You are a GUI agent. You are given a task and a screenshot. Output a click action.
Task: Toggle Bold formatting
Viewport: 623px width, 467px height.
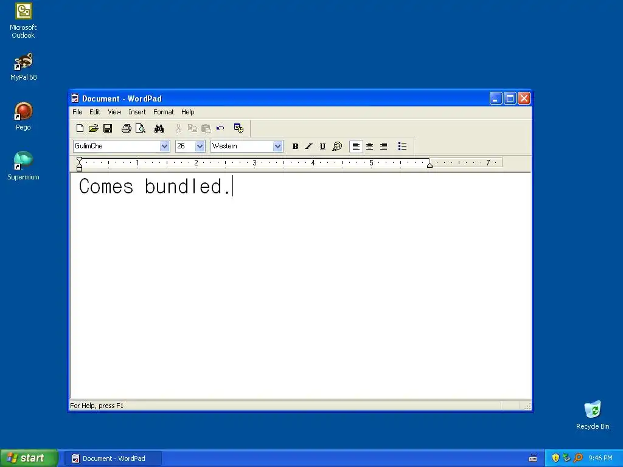[x=295, y=147]
